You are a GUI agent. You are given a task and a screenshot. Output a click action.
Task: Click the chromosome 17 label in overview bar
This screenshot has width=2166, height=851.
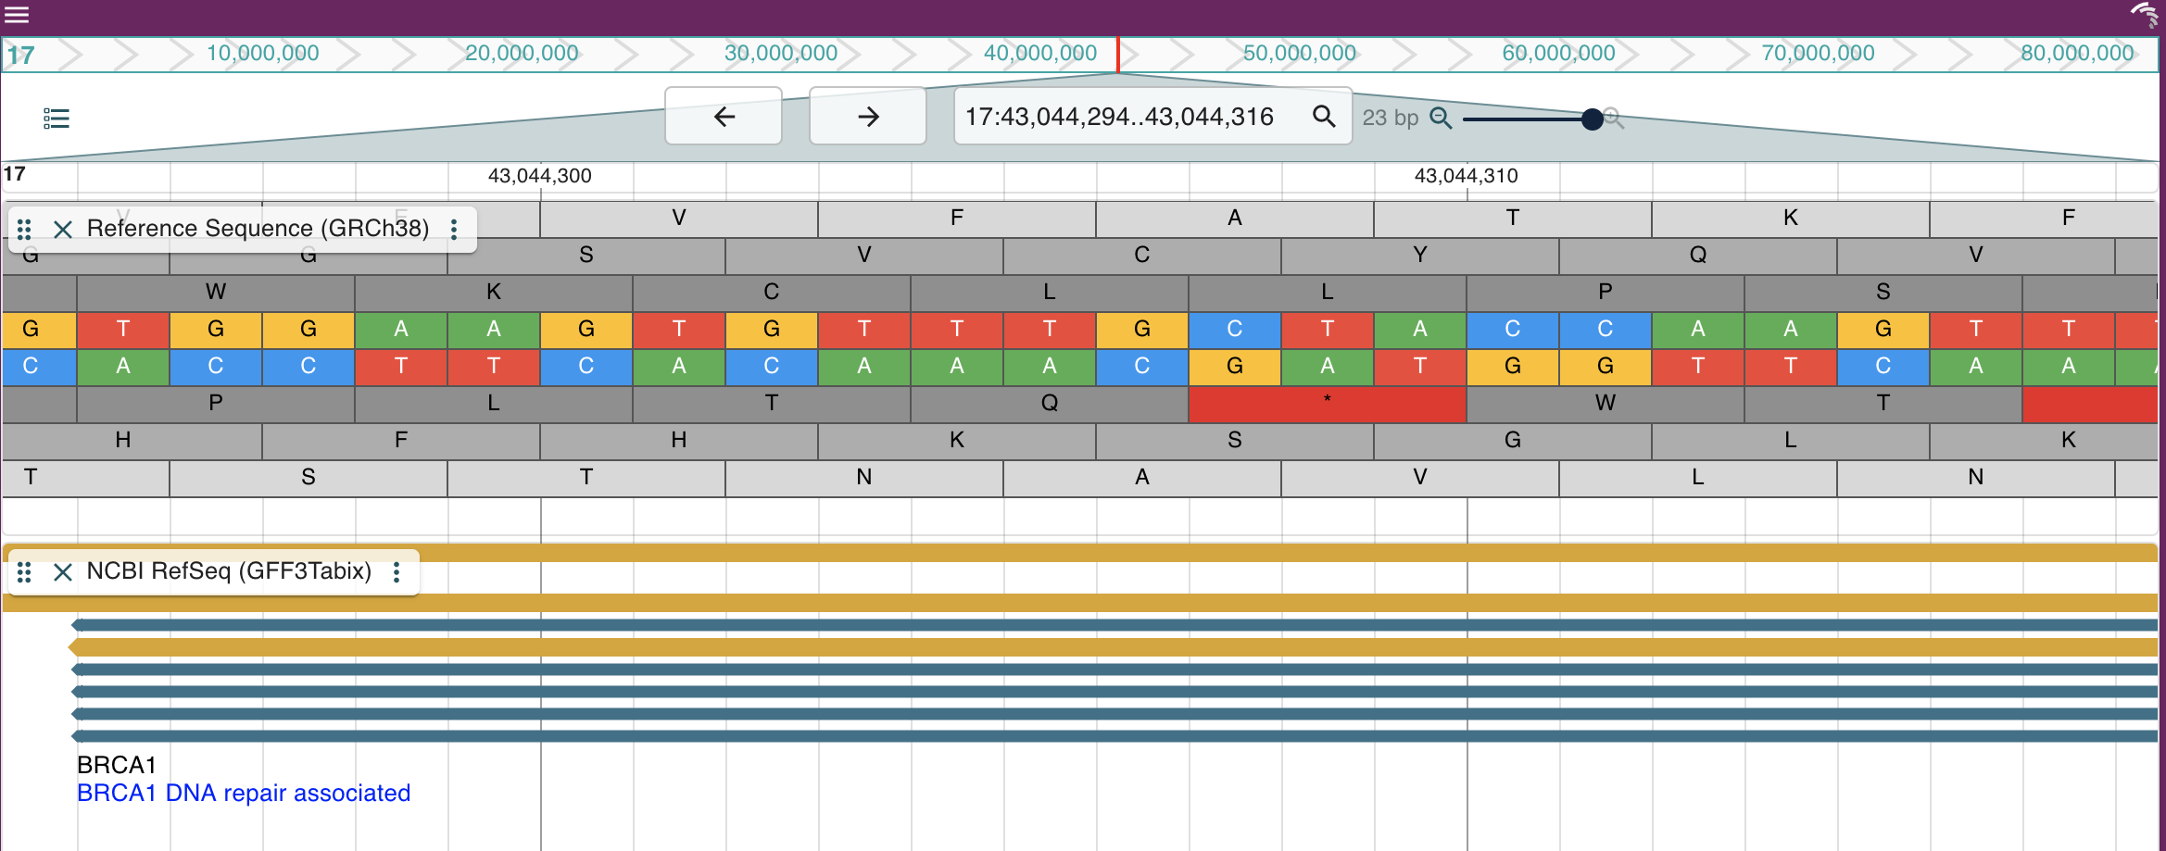(21, 56)
